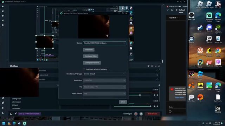The width and height of the screenshot is (225, 126).
Task: Select the Ending Soon scene
Action: (17, 99)
